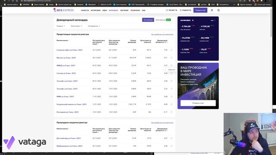This screenshot has height=155, width=276.
Task: Click the header Открыть счет button
Action: (200, 10)
